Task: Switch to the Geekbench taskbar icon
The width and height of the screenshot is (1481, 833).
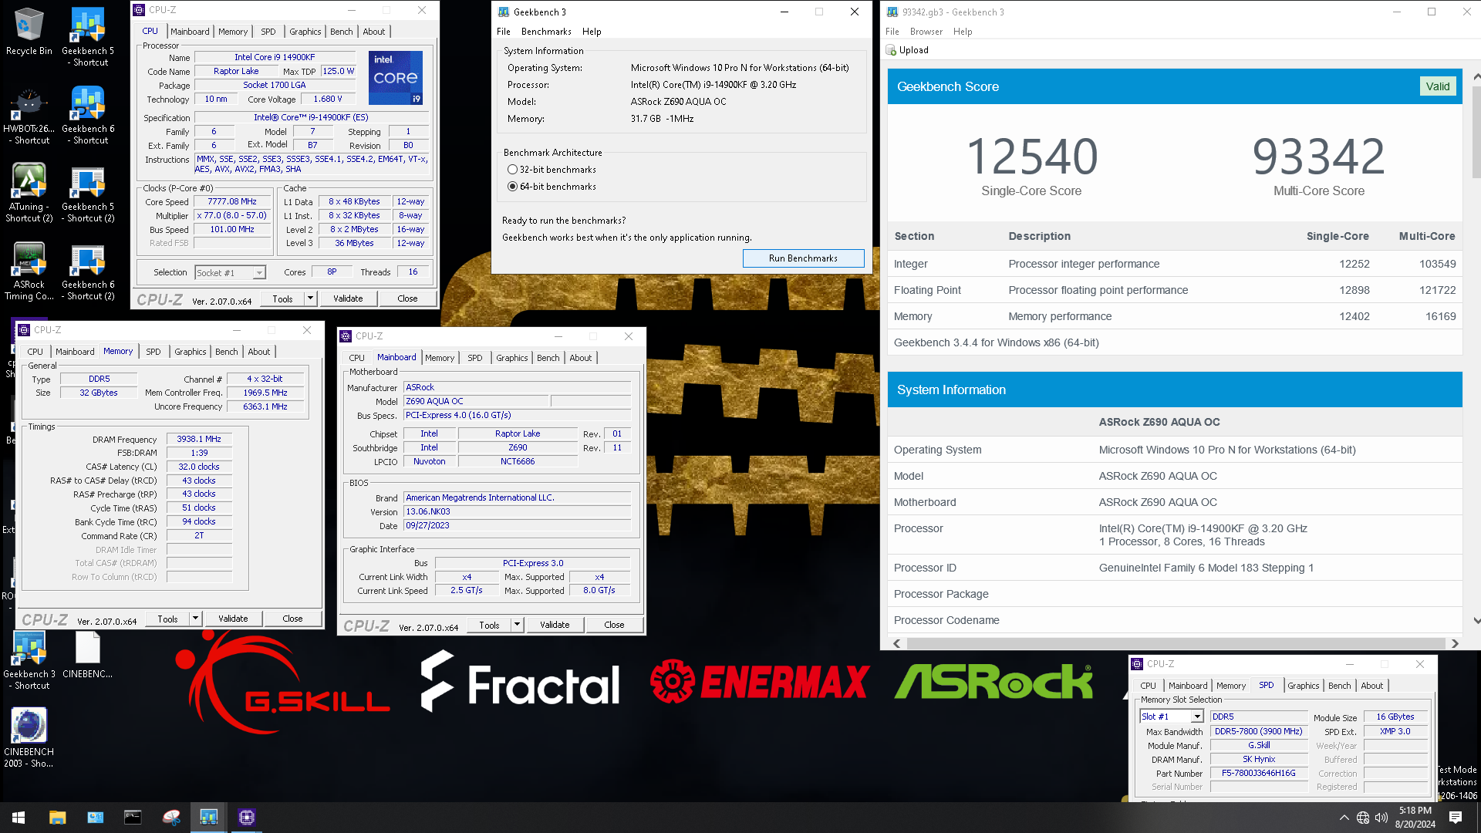Action: [x=208, y=817]
